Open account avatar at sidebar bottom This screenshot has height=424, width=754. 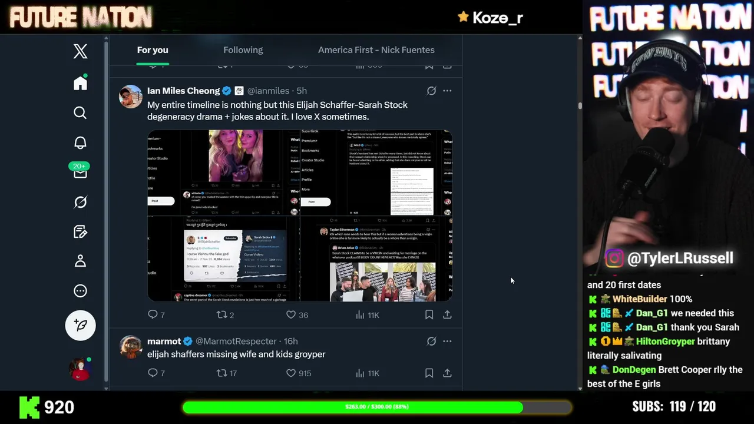pyautogui.click(x=80, y=369)
